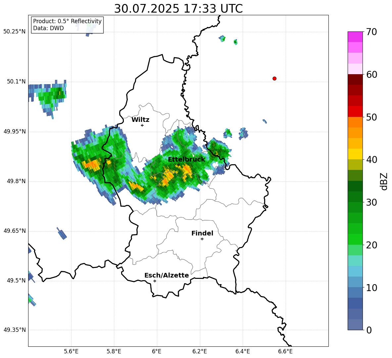Screen dimensions: 392x358
Task: Click the 49.8°N latitude label
Action: pos(16,181)
